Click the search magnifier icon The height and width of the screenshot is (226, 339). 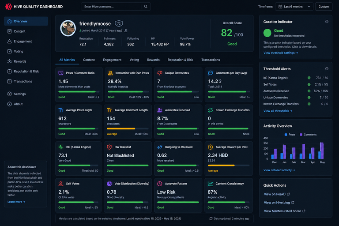coord(146,7)
